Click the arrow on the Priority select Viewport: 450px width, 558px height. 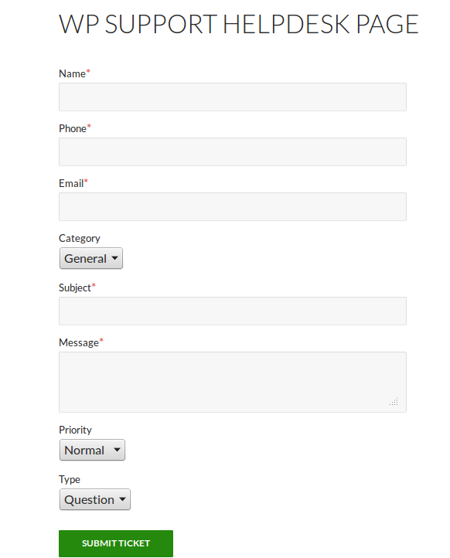pos(117,450)
